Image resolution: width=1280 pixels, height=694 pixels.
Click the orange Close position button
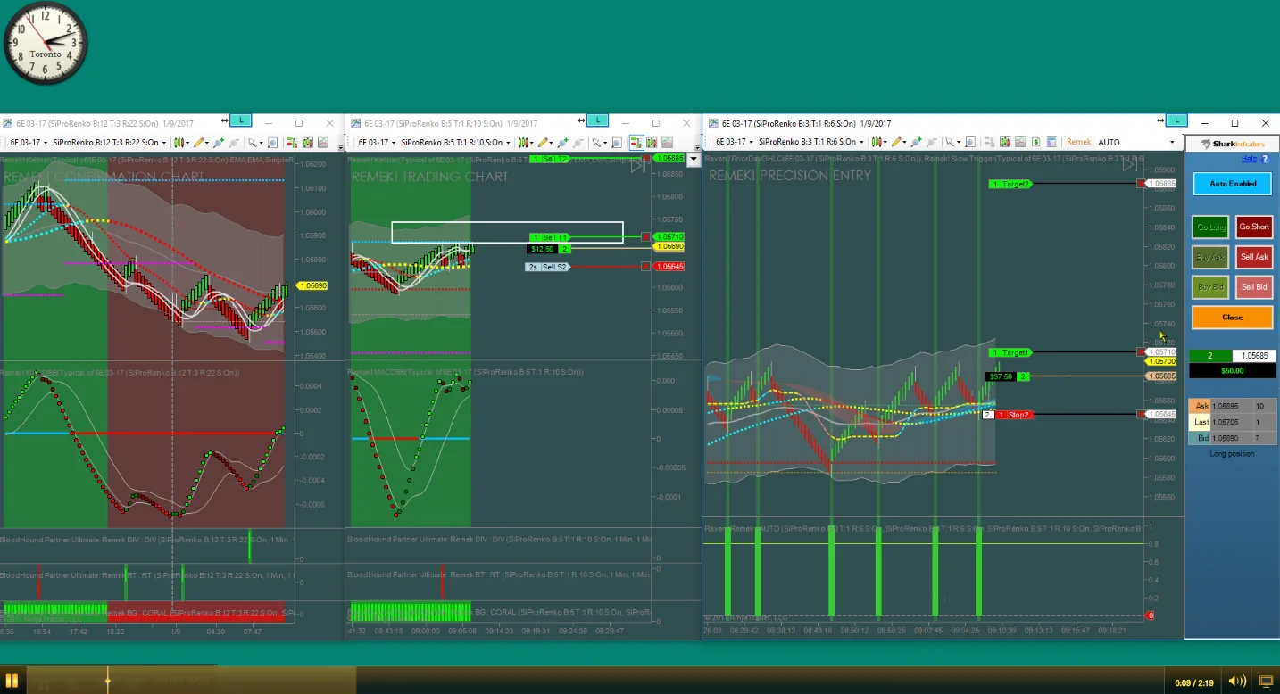point(1233,318)
